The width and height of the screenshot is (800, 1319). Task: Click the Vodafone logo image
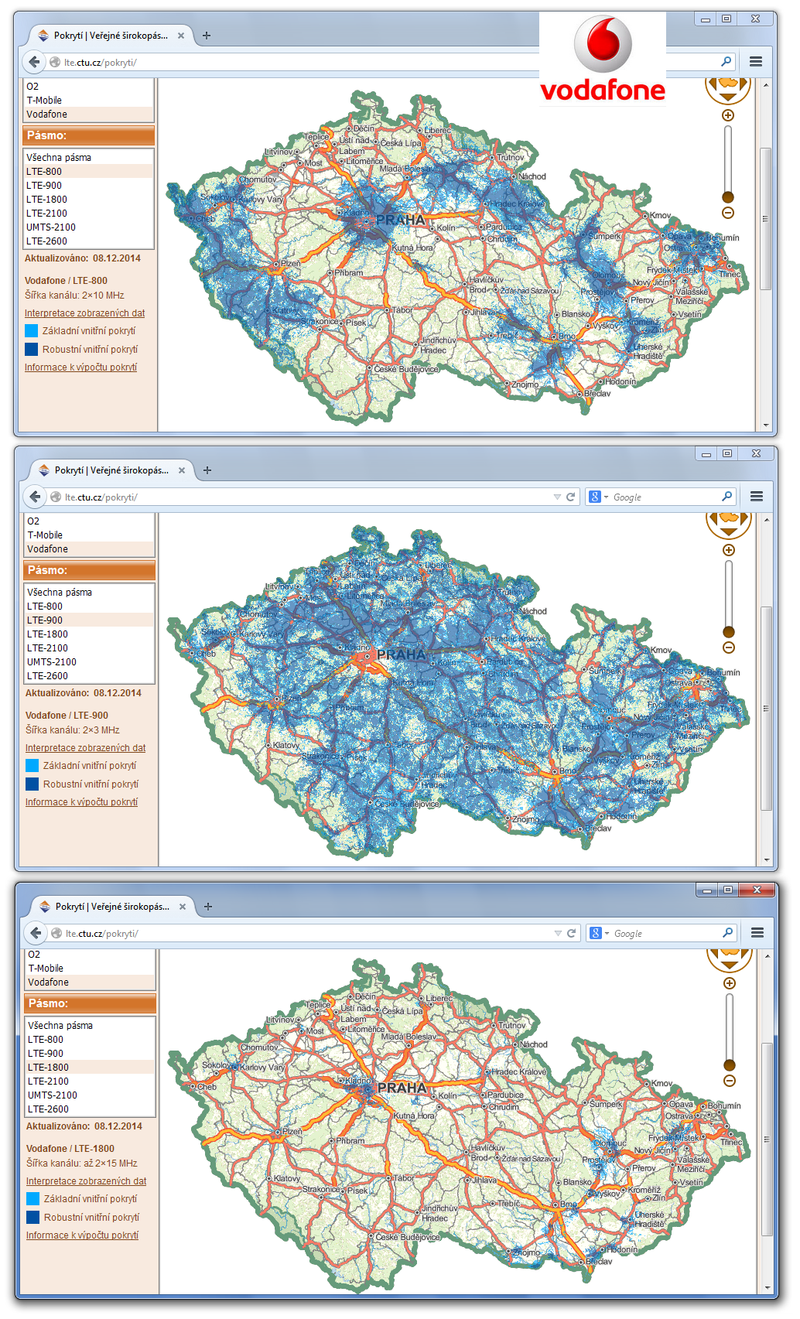click(x=603, y=59)
